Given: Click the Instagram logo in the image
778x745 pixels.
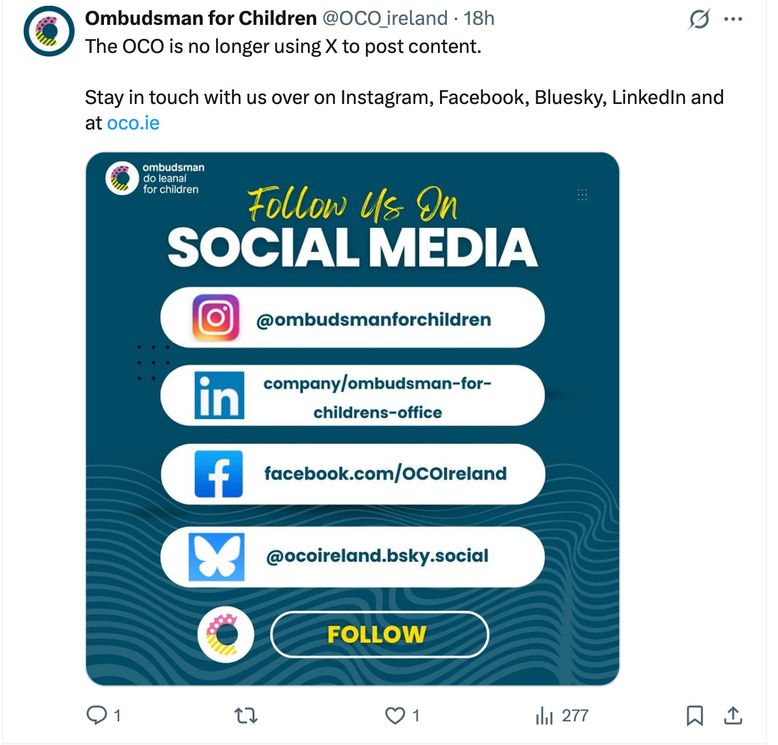Looking at the screenshot, I should click(x=216, y=318).
